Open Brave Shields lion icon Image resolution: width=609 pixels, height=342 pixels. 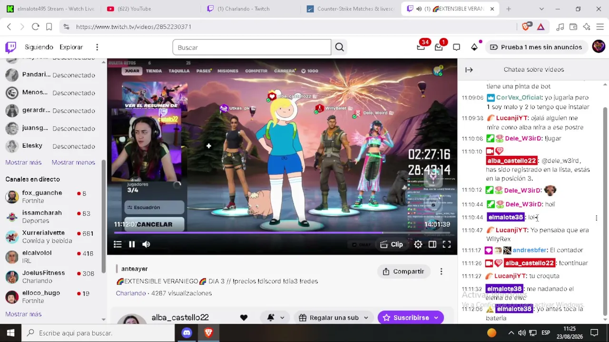click(x=526, y=27)
